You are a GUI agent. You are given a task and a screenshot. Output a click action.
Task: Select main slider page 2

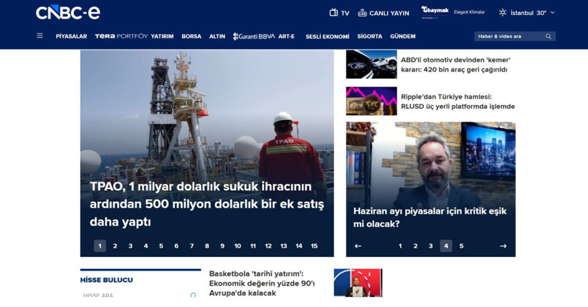coord(115,246)
